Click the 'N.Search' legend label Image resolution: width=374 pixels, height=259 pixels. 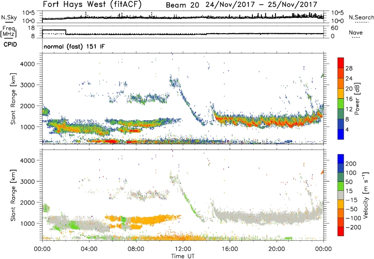pos(361,17)
